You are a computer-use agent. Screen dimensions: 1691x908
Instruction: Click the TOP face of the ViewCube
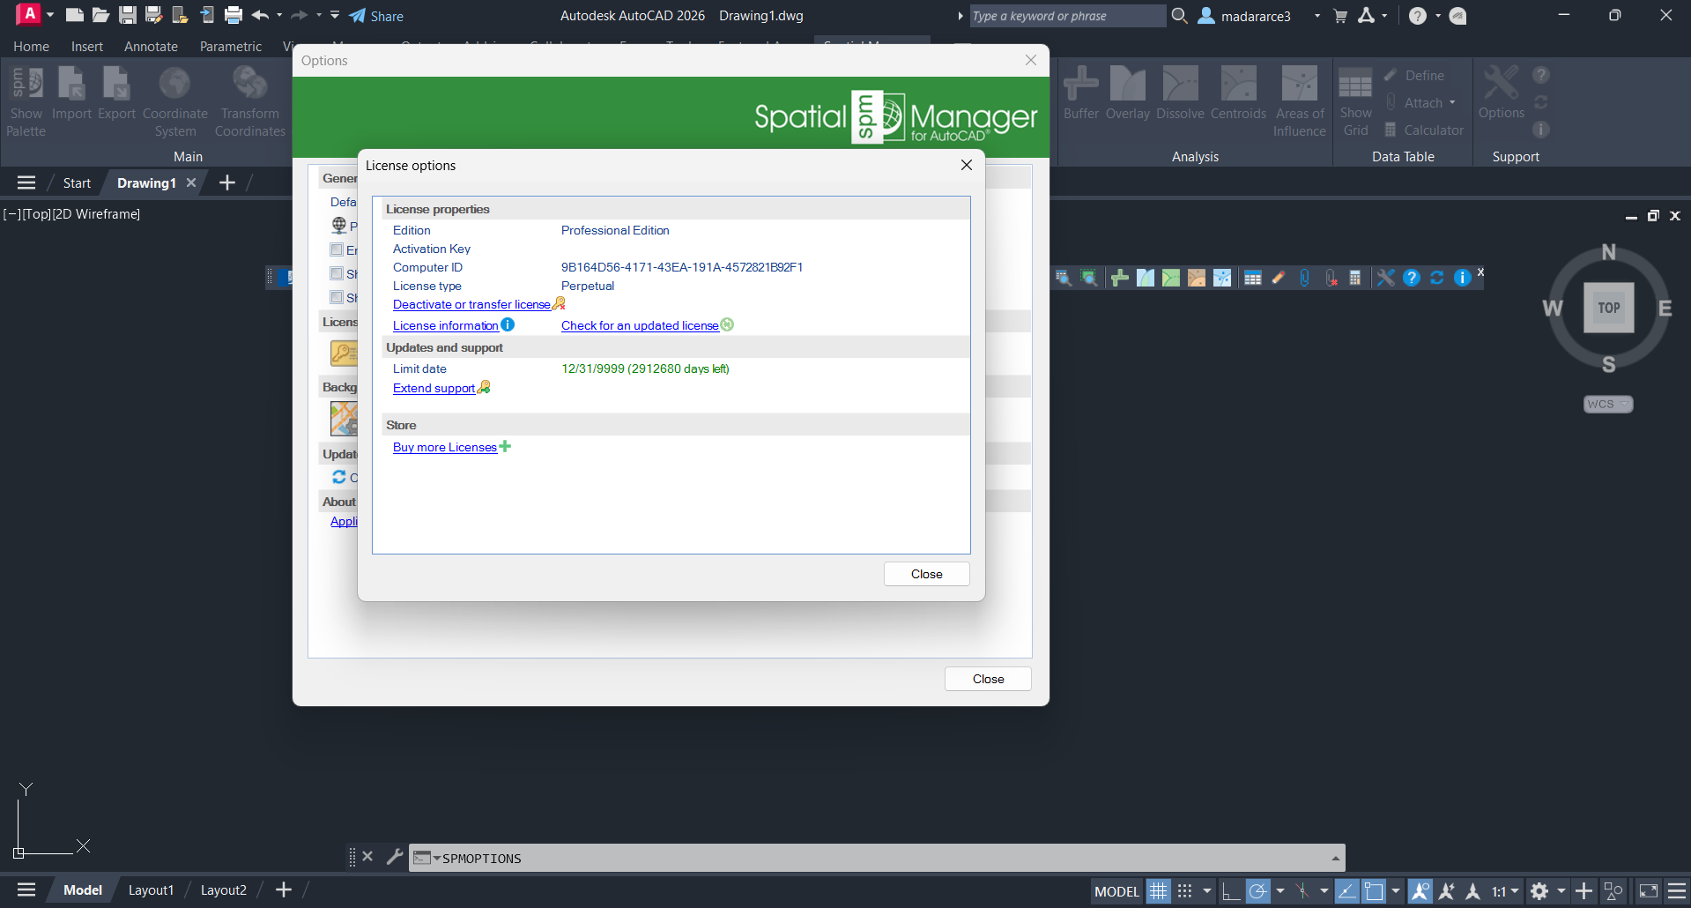1608,308
